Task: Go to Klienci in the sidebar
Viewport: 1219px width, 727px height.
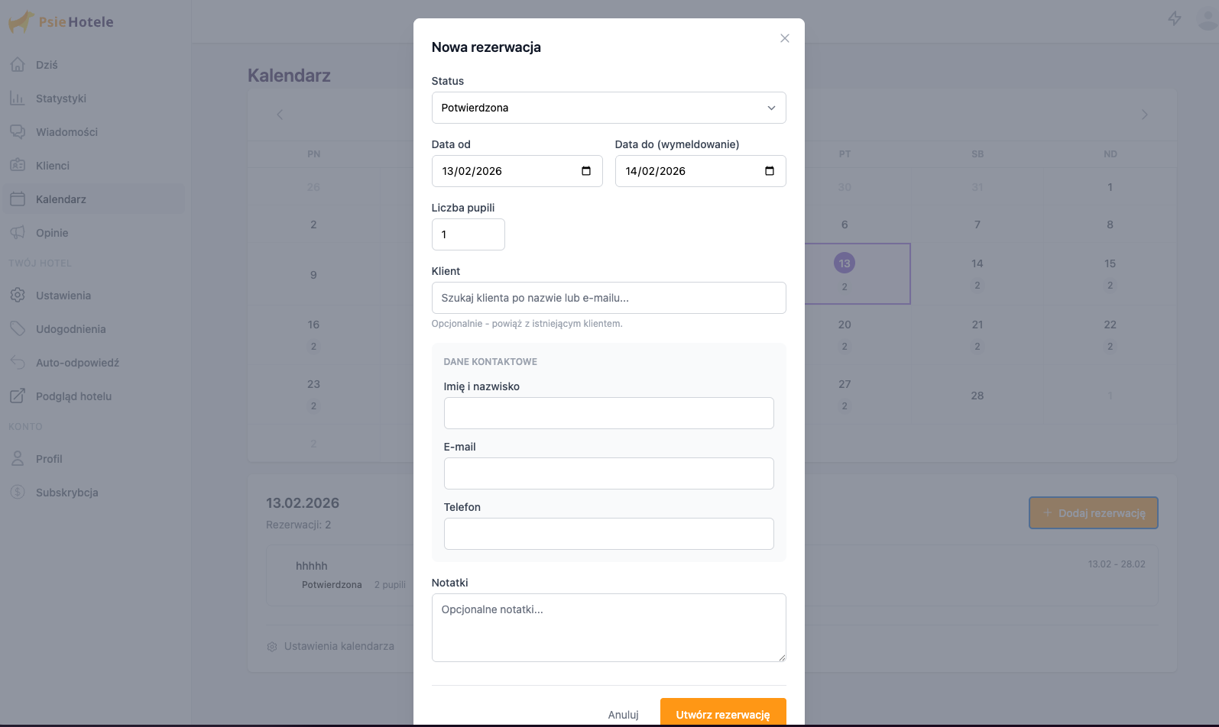Action: [x=52, y=166]
